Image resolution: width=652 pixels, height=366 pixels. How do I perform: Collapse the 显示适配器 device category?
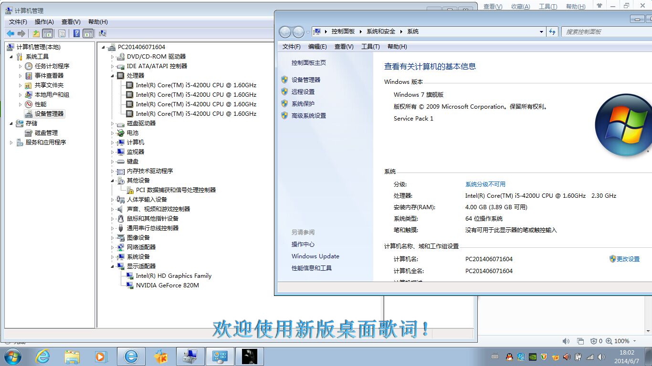pos(113,266)
